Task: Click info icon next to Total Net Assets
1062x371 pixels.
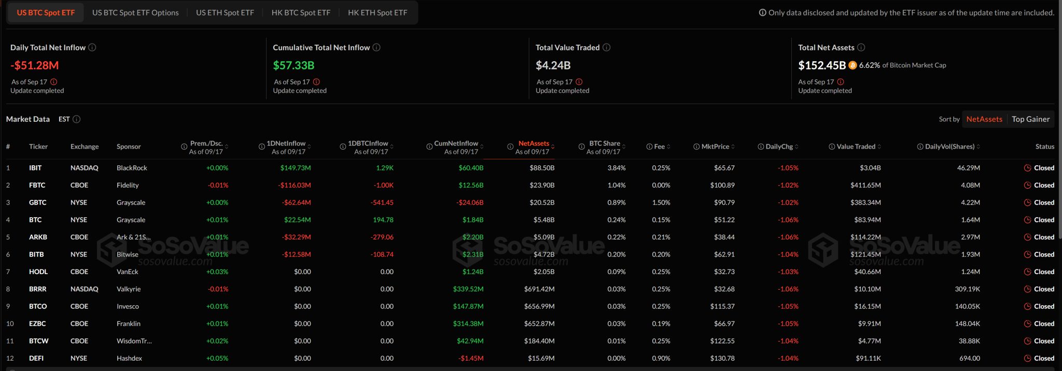Action: (861, 48)
